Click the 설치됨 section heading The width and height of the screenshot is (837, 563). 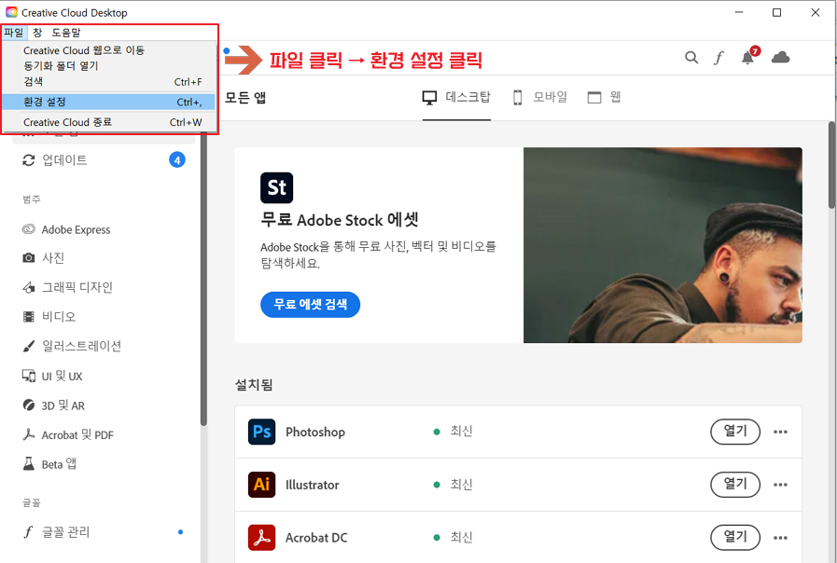tap(254, 384)
